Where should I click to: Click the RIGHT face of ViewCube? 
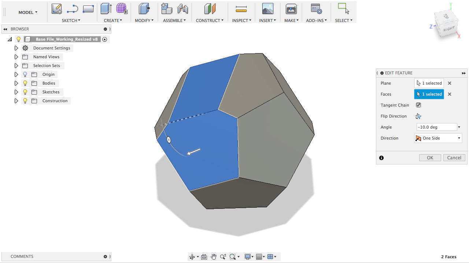point(449,29)
